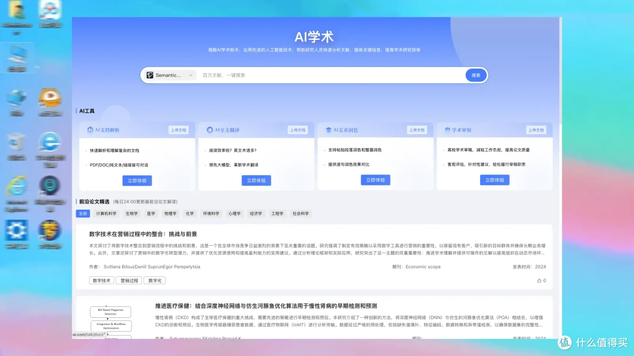Click the journal name Economic scope
The image size is (634, 356).
[x=423, y=267]
